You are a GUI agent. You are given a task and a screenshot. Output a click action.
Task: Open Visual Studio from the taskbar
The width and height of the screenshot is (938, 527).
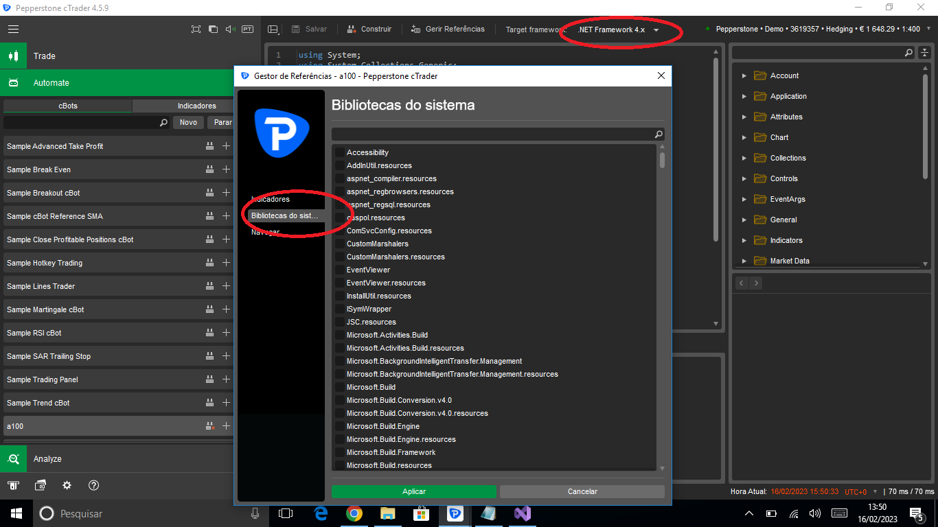523,513
